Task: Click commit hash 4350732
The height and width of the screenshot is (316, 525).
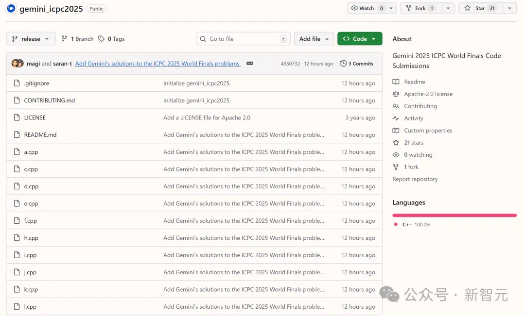Action: (290, 64)
